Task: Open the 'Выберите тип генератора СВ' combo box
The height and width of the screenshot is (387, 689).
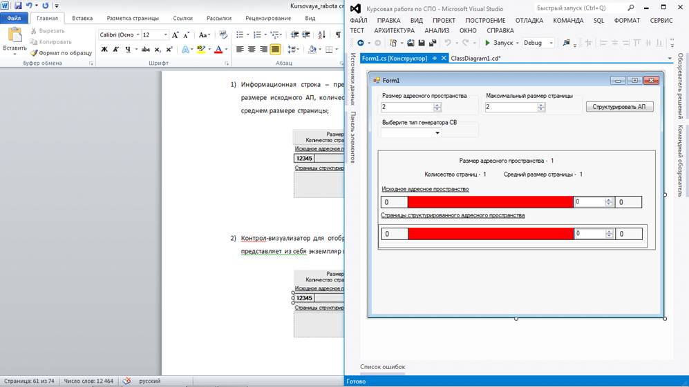Action: point(437,132)
